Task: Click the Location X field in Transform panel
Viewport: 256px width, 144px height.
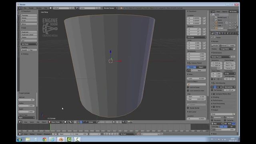Action: pos(194,18)
